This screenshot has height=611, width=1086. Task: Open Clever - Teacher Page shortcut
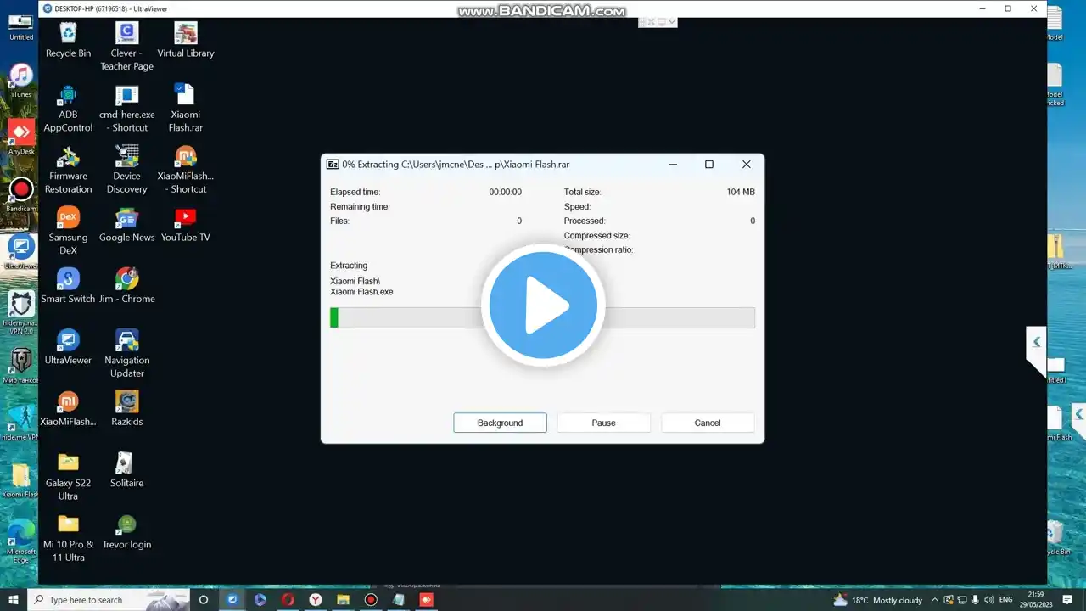click(126, 47)
